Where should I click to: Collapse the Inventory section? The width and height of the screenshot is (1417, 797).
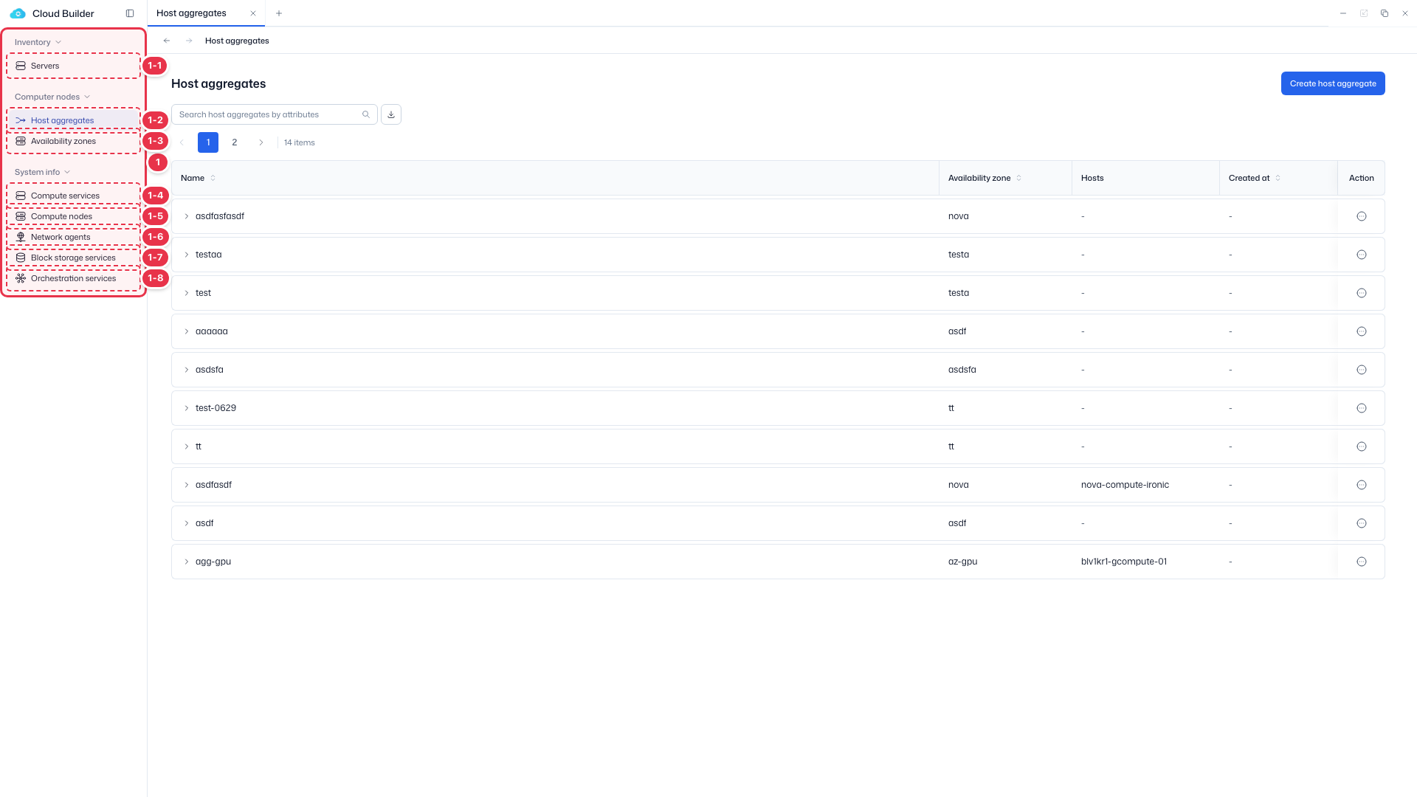38,42
